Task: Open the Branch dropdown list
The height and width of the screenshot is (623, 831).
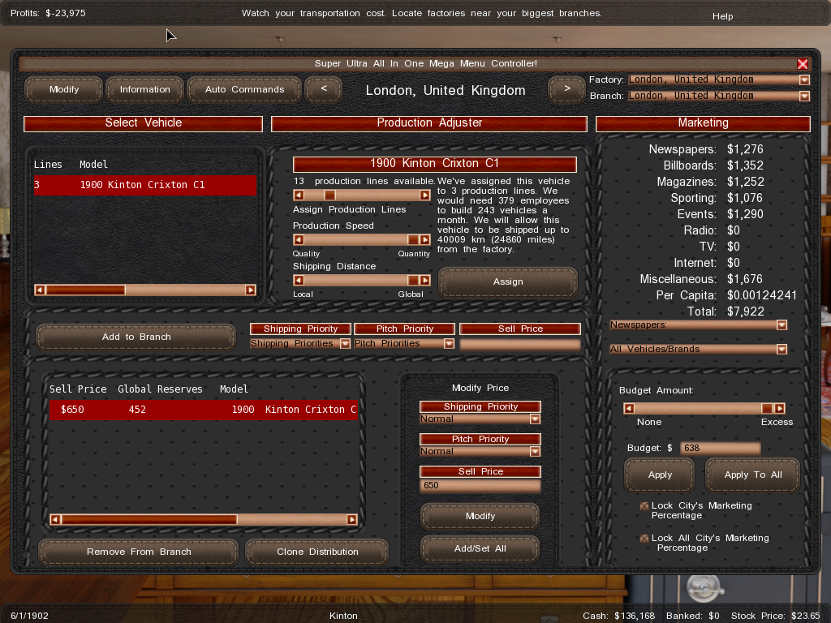Action: [x=804, y=96]
